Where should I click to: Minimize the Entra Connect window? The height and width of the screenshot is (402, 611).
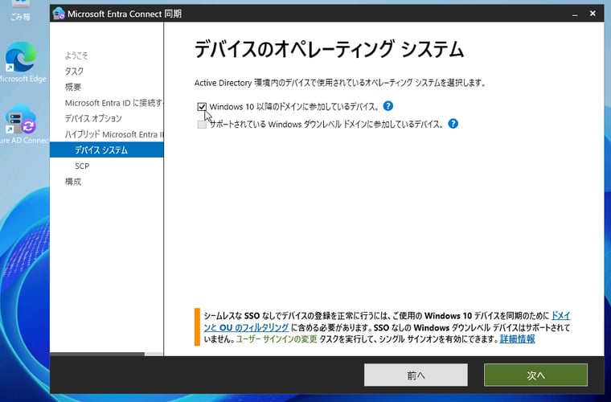[575, 14]
